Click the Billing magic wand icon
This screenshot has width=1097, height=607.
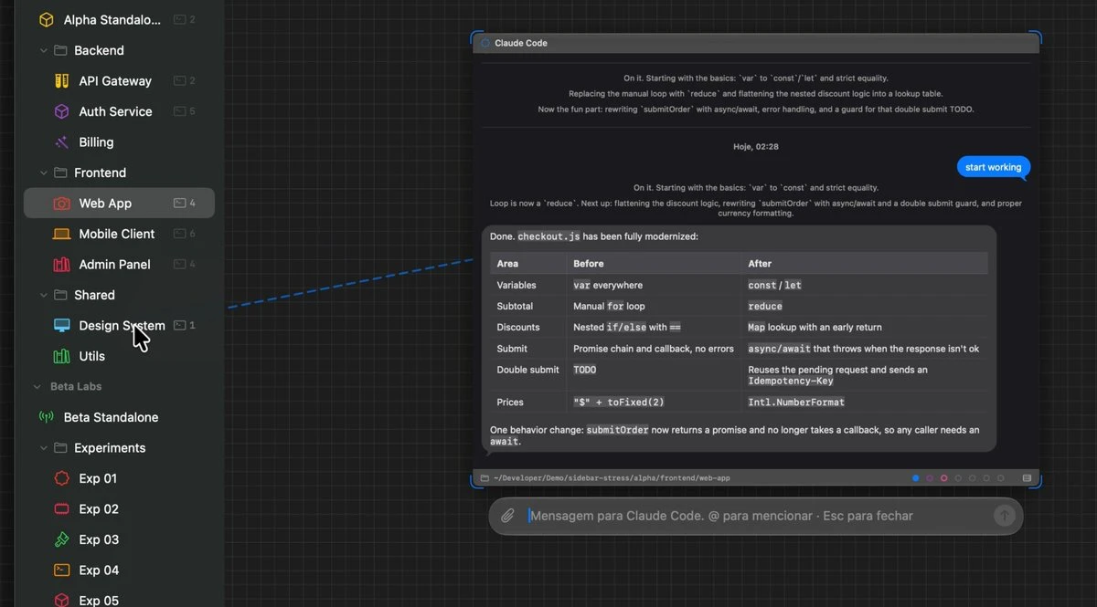tap(61, 142)
